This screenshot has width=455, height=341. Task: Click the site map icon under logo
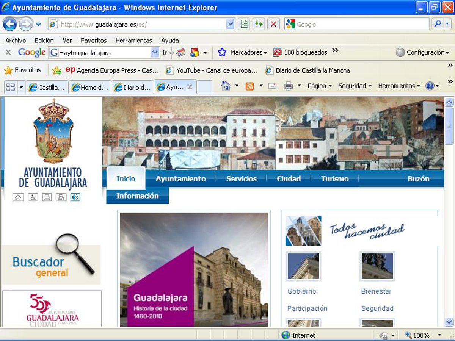61,197
